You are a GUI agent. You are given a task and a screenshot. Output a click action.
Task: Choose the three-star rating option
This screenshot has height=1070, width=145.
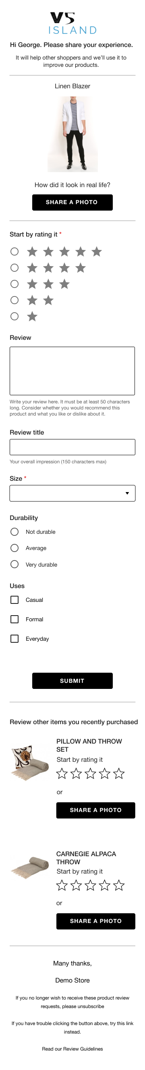pos(14,283)
